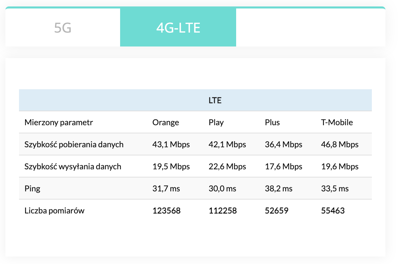Select the Liczba pomiarów row label
Image resolution: width=399 pixels, height=264 pixels.
pos(55,211)
